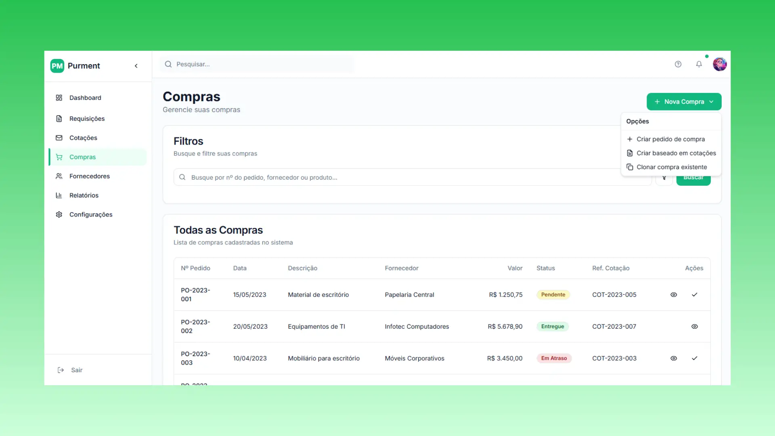Open the help question mark icon

click(678, 64)
